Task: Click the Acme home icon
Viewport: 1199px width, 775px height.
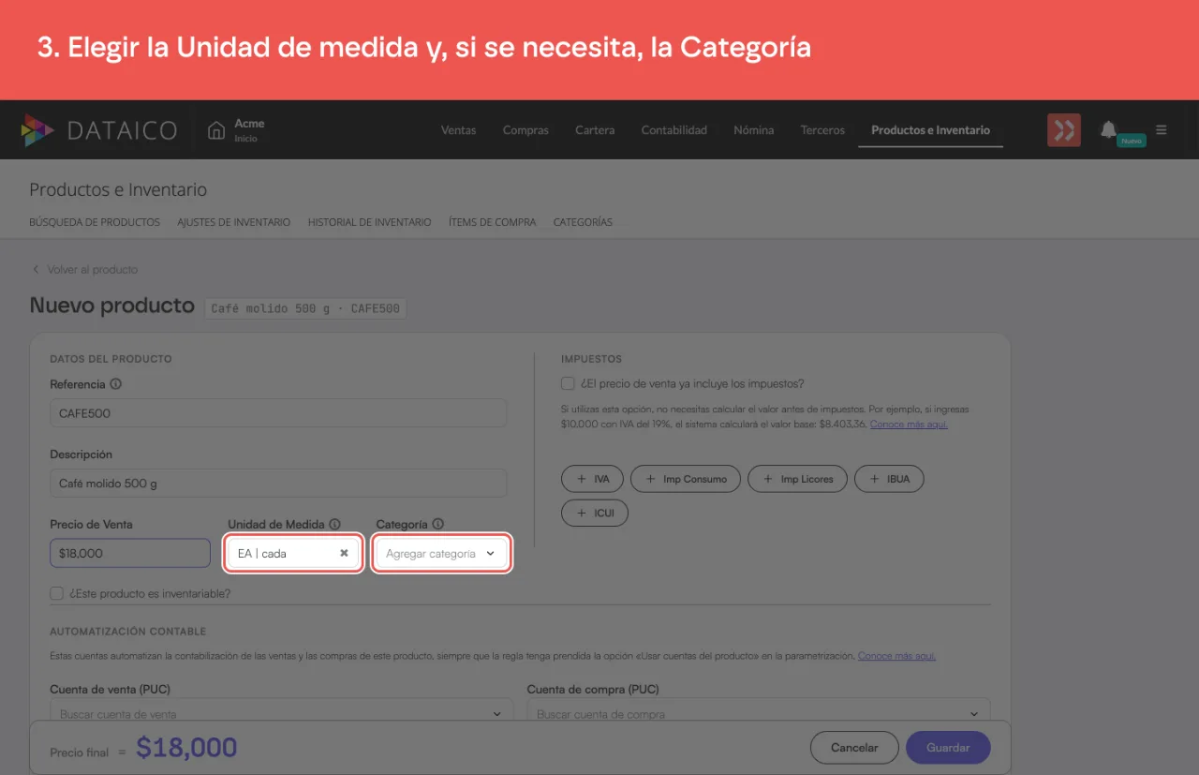Action: (x=216, y=130)
